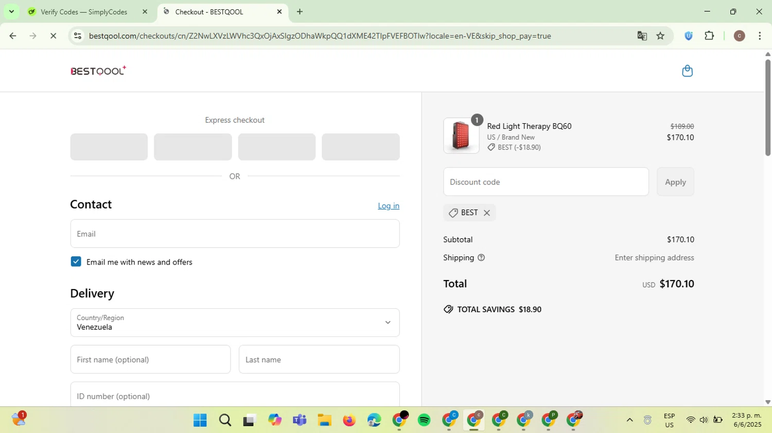The image size is (772, 433).
Task: Open the Bitwarden shield extension icon
Action: tap(689, 36)
